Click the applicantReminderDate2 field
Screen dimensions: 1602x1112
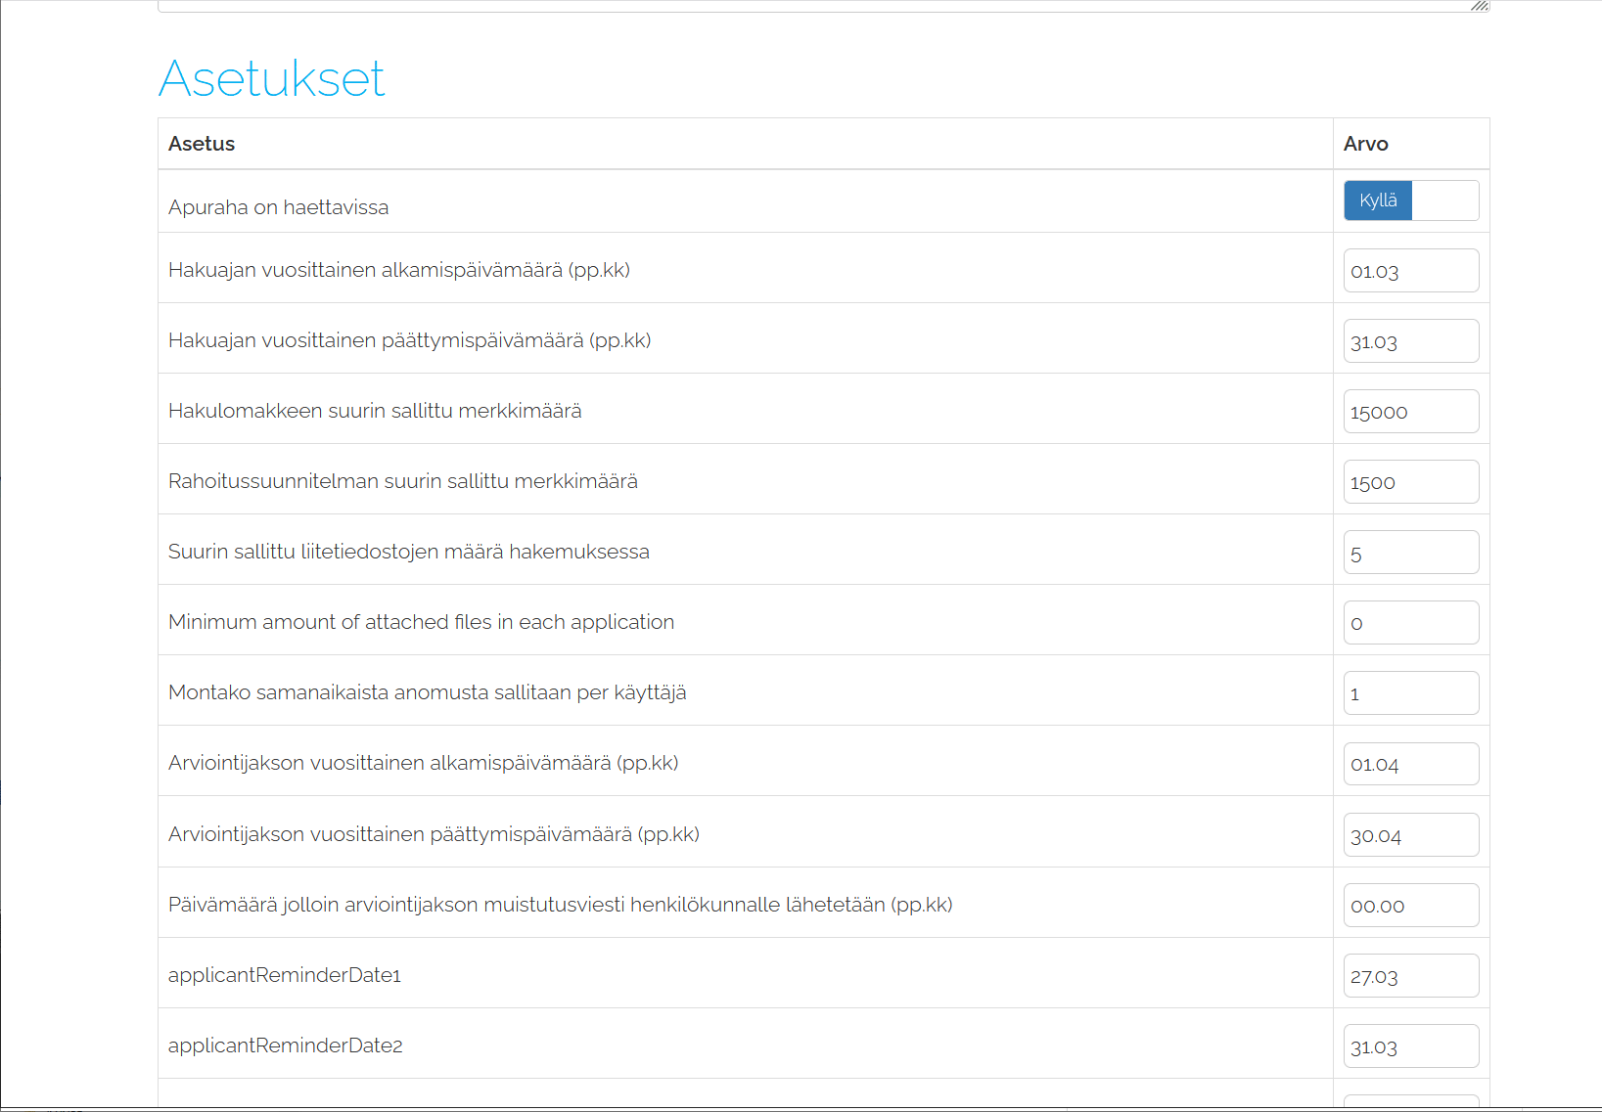(x=1410, y=1046)
